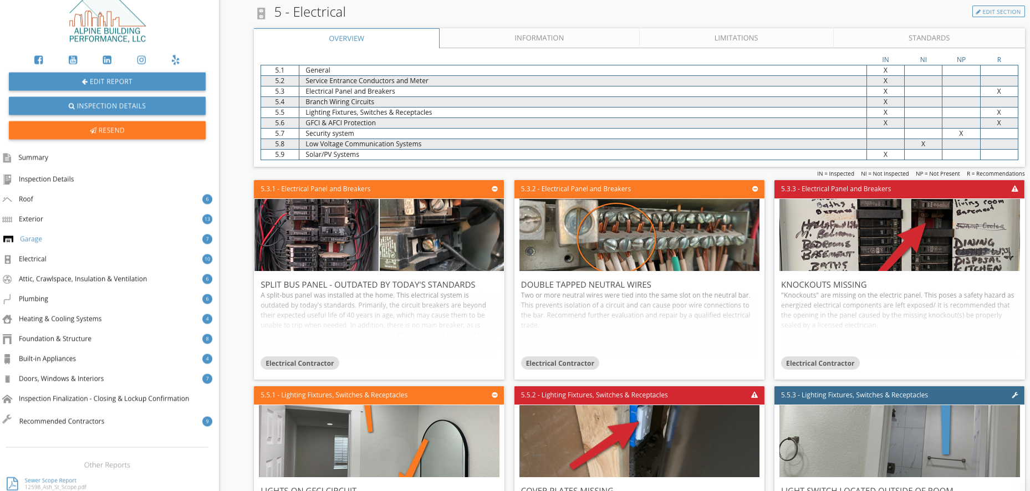Click the Electrical outlet icon beside section title
Screen dimensions: 1030x491
262,13
